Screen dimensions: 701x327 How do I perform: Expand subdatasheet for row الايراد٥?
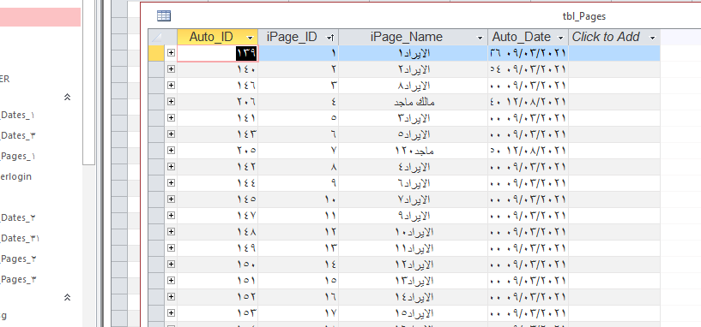(171, 134)
